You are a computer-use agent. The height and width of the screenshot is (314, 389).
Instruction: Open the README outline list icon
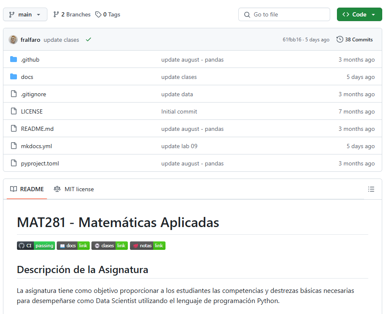click(x=371, y=189)
